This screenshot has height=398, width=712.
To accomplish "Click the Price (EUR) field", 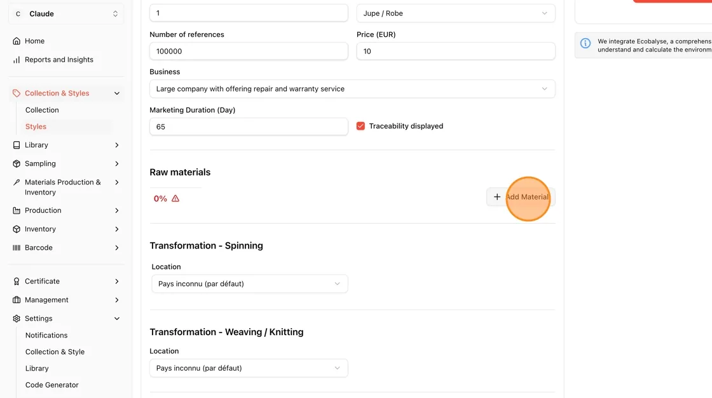I will (x=455, y=51).
